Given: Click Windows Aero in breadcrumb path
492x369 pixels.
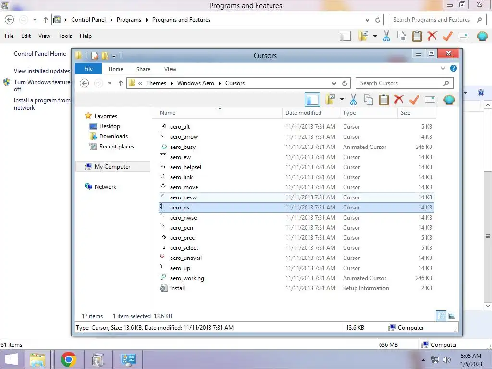Looking at the screenshot, I should pyautogui.click(x=196, y=83).
